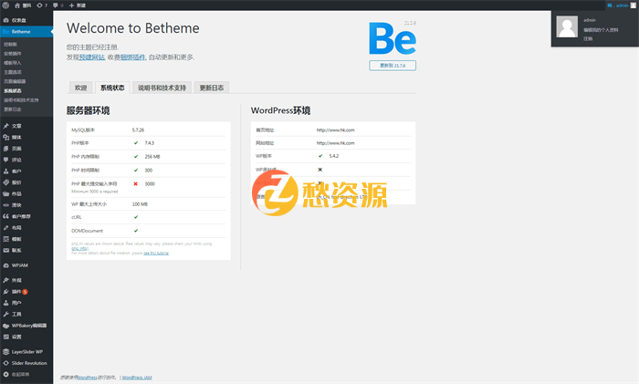The width and height of the screenshot is (639, 384).
Task: Open 作品 portfolio in sidebar
Action: [x=26, y=194]
